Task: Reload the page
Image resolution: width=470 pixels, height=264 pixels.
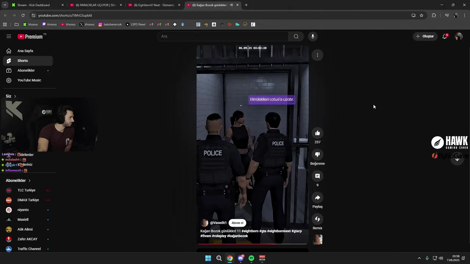Action: click(x=23, y=15)
